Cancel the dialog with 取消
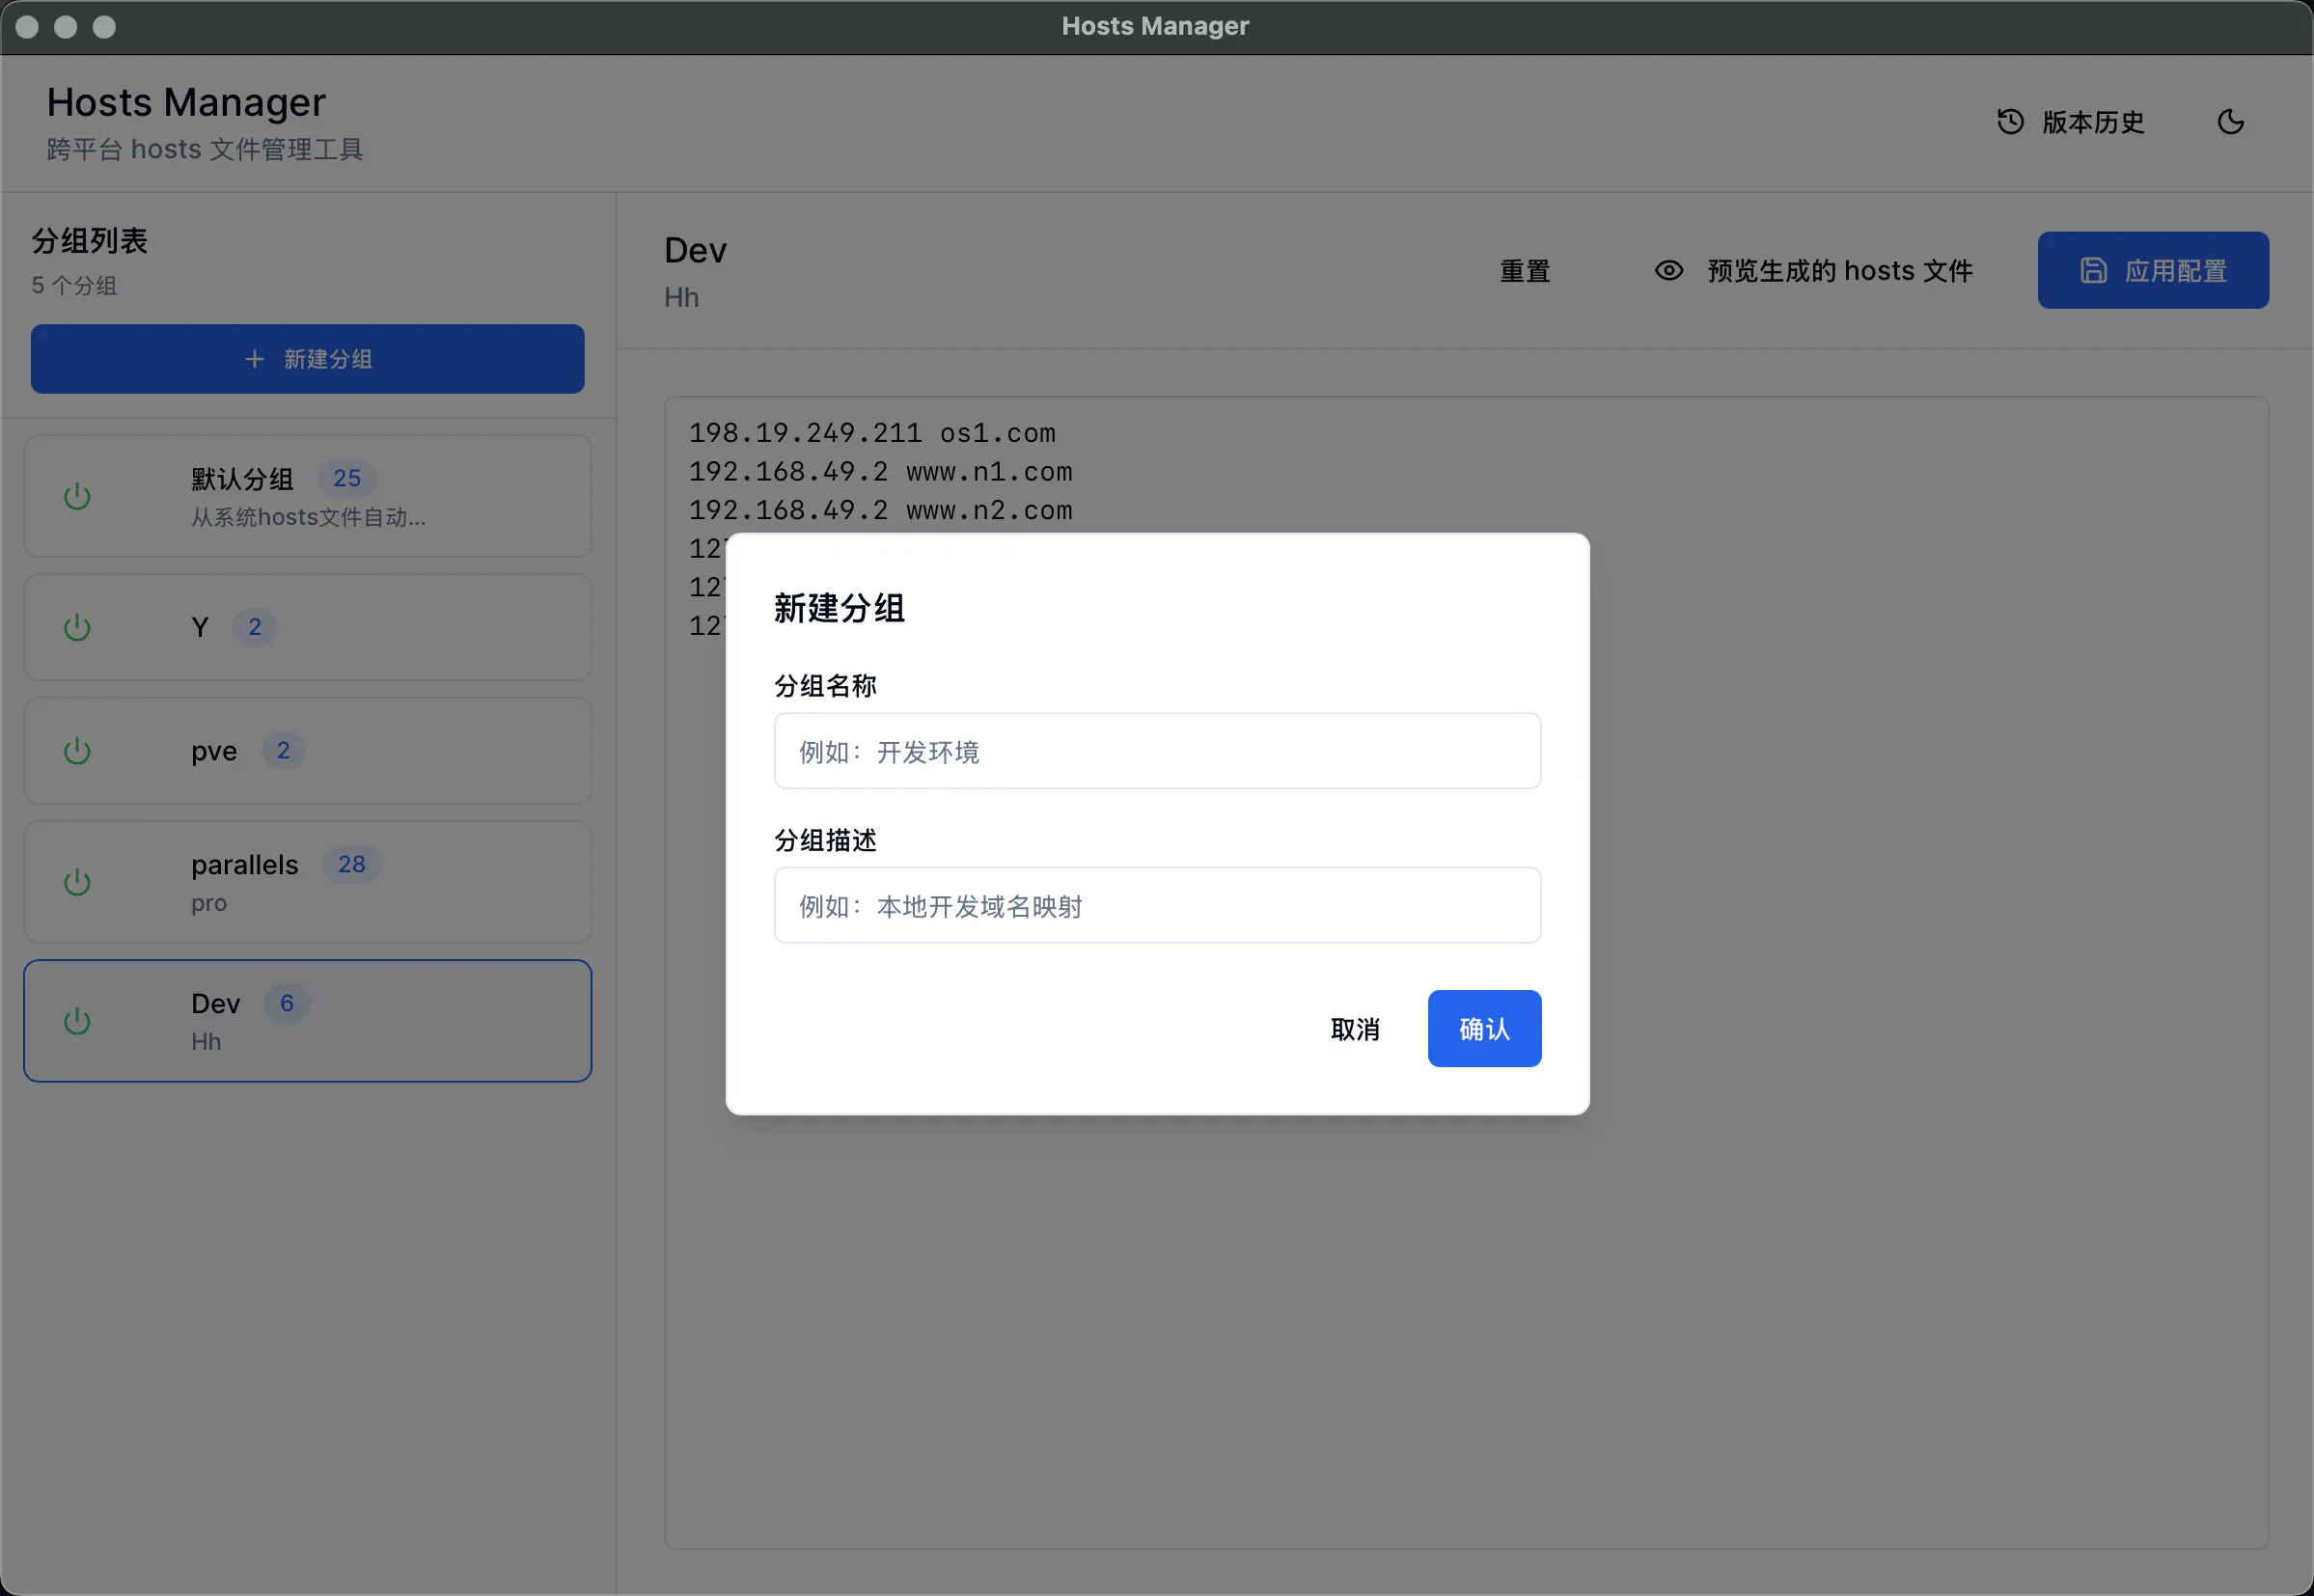Image resolution: width=2314 pixels, height=1596 pixels. click(x=1355, y=1029)
